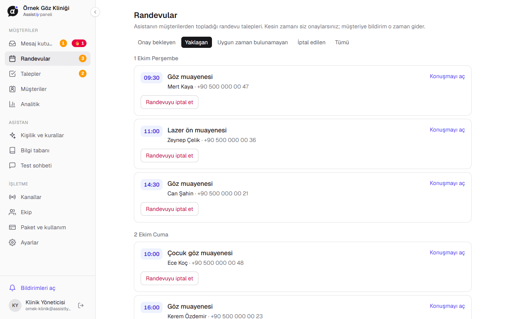
Task: Open conversation for Can Şahin's appointment
Action: click(x=447, y=183)
